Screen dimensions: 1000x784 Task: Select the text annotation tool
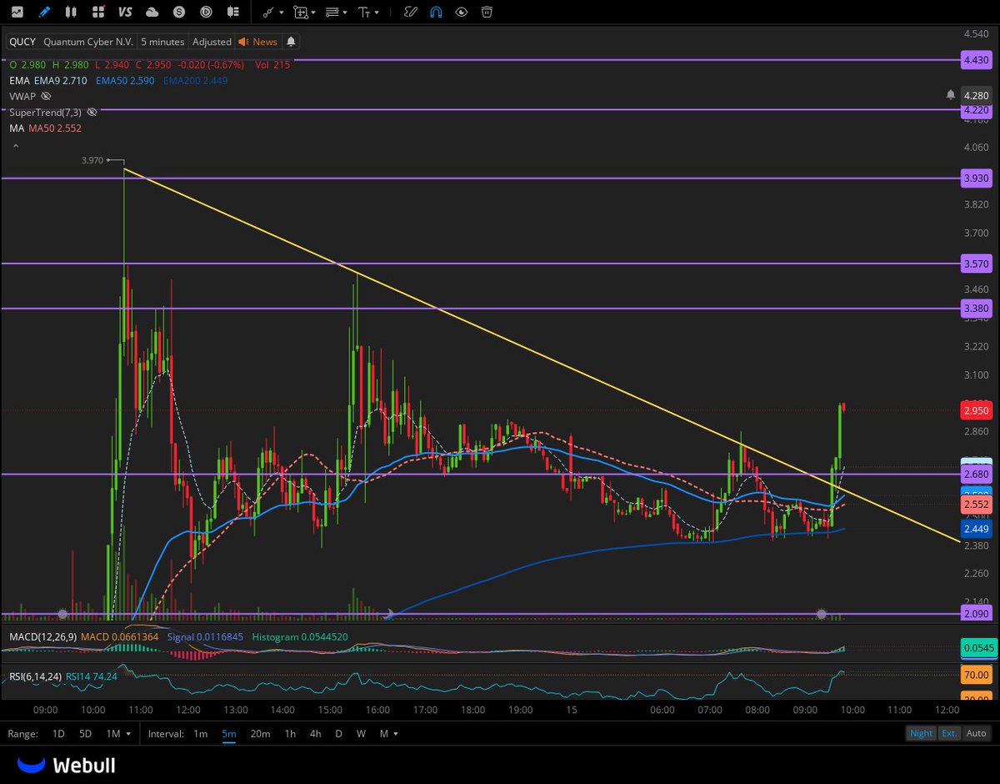pyautogui.click(x=364, y=12)
